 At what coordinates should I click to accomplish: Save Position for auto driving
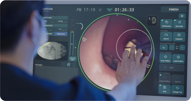(x=165, y=58)
